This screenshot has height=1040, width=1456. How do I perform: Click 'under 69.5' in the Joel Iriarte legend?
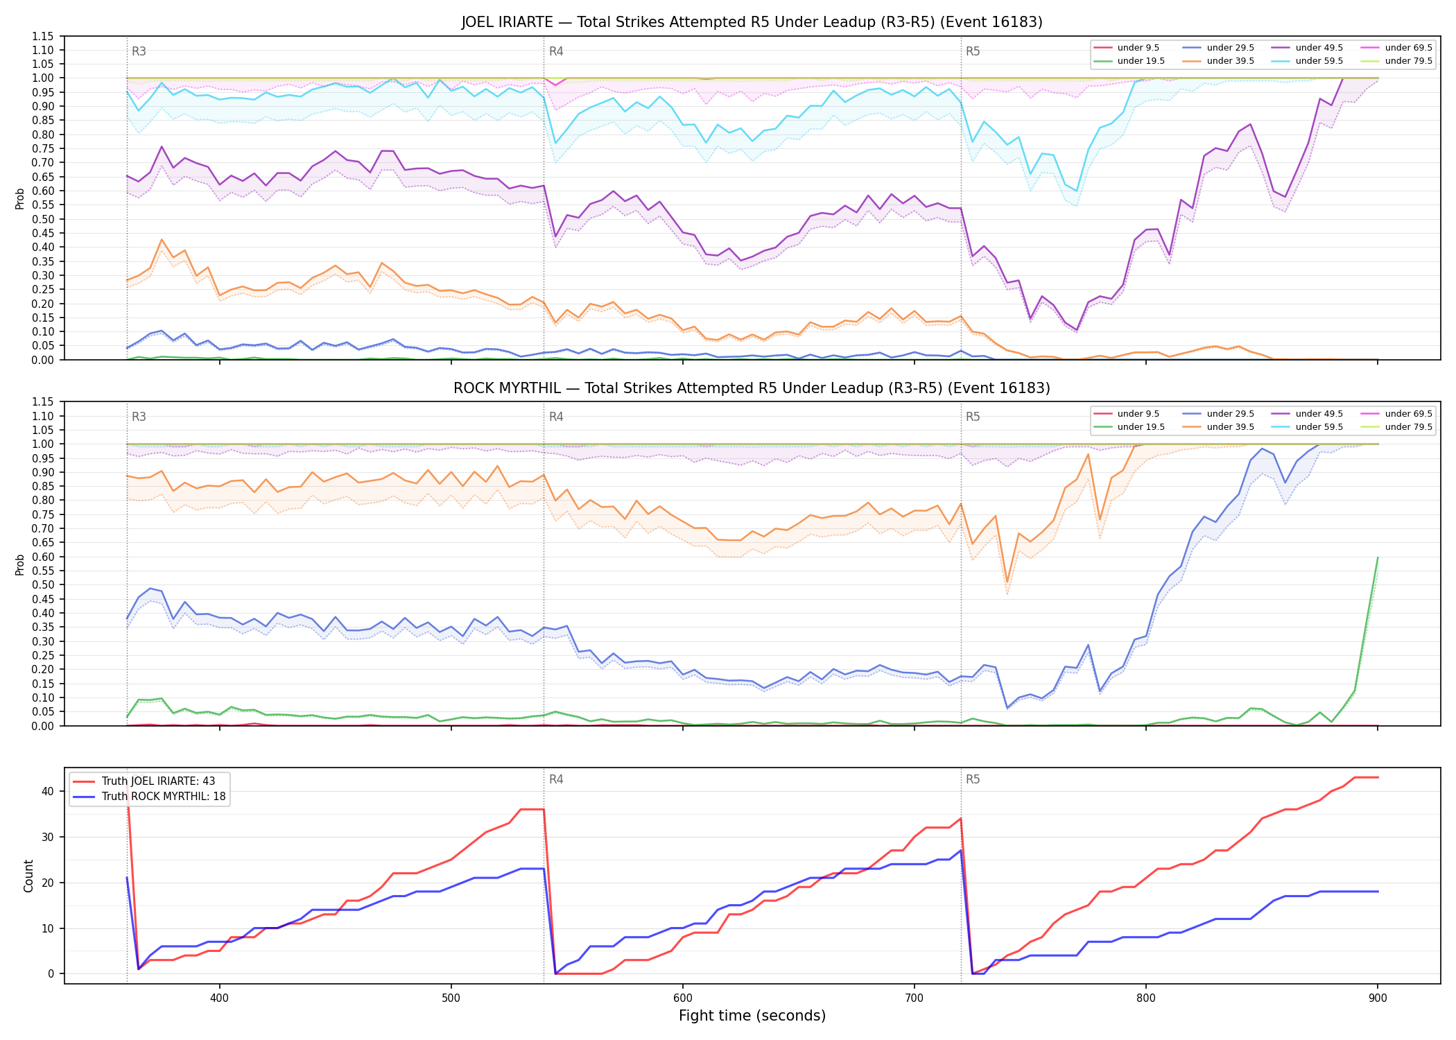click(x=1396, y=48)
